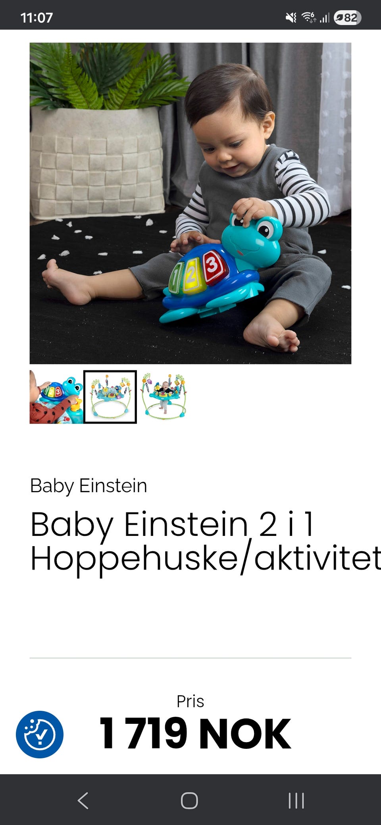Tap the signal strength bars icon
Image resolution: width=381 pixels, height=825 pixels.
click(325, 17)
